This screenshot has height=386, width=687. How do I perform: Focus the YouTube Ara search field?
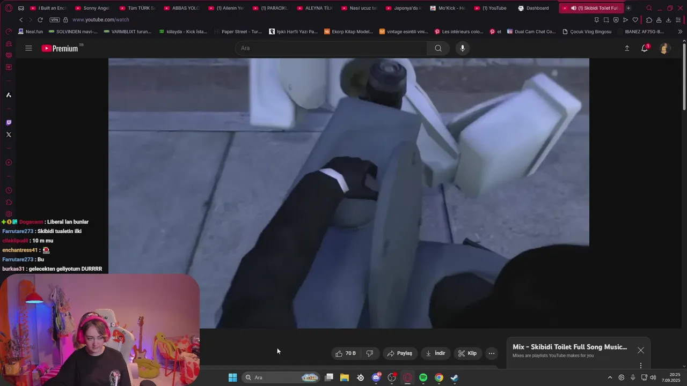(x=331, y=48)
